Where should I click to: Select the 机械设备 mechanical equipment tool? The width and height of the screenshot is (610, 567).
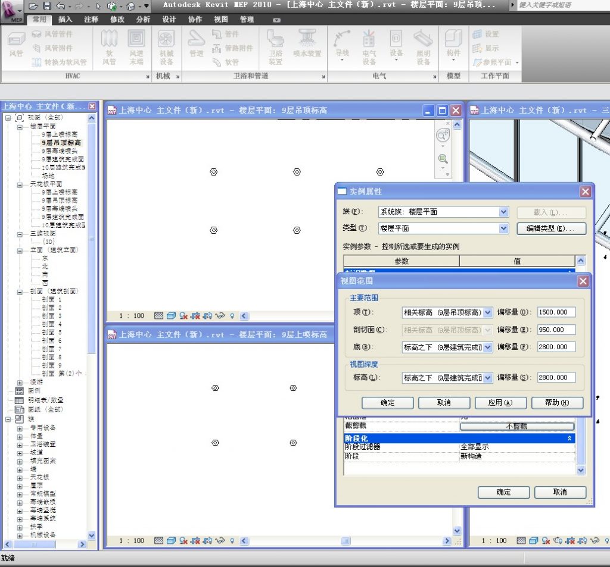(166, 46)
